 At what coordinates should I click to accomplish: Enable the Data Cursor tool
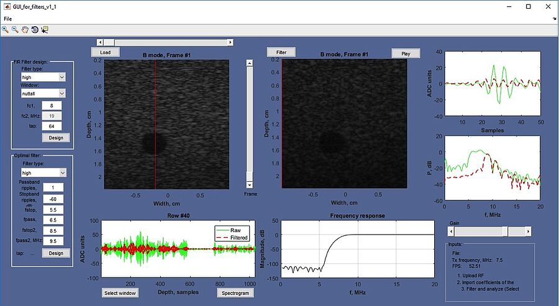coord(45,29)
